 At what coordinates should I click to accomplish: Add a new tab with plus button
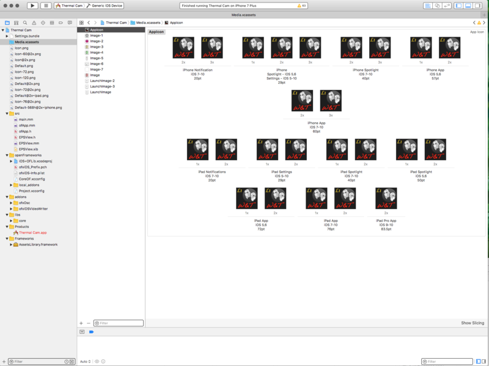(484, 15)
